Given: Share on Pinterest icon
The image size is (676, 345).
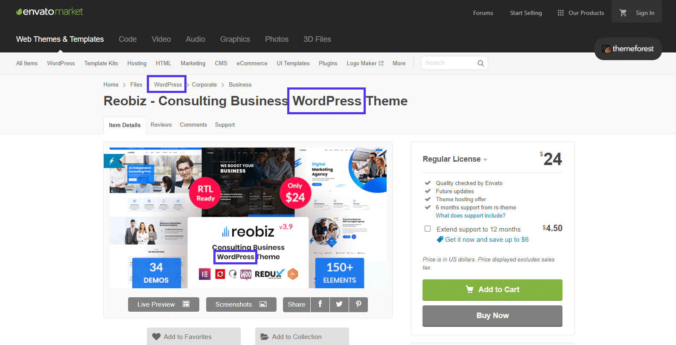Looking at the screenshot, I should [358, 304].
